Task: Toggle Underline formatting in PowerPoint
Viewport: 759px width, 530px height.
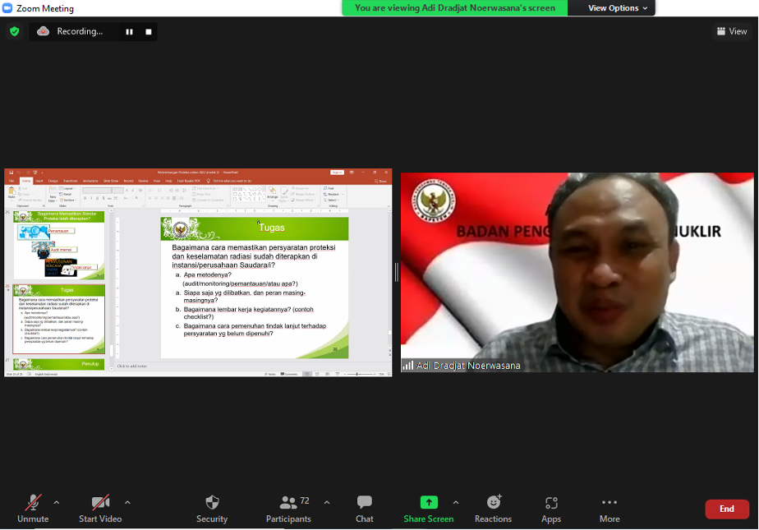Action: point(97,199)
